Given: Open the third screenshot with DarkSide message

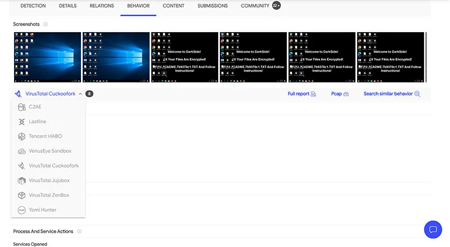Looking at the screenshot, I should coord(184,57).
